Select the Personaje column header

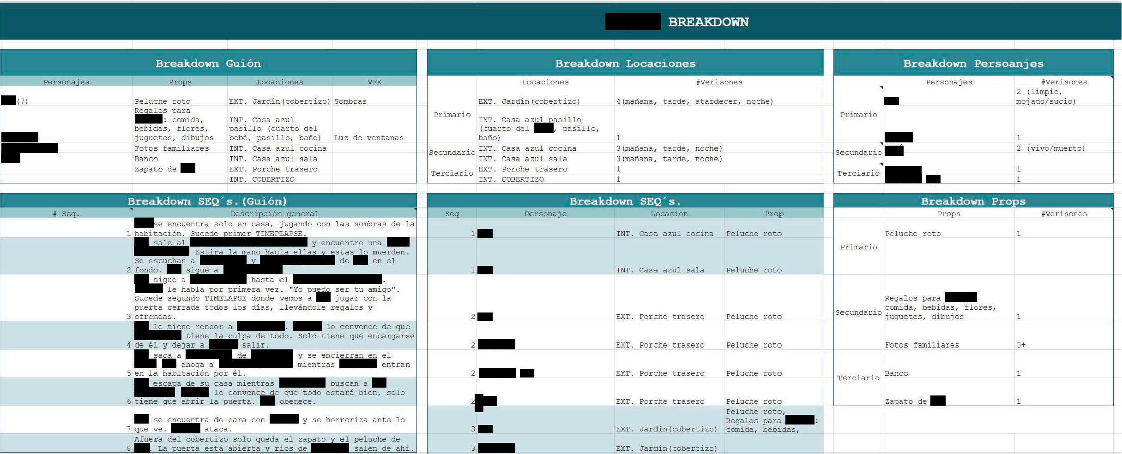tap(545, 214)
